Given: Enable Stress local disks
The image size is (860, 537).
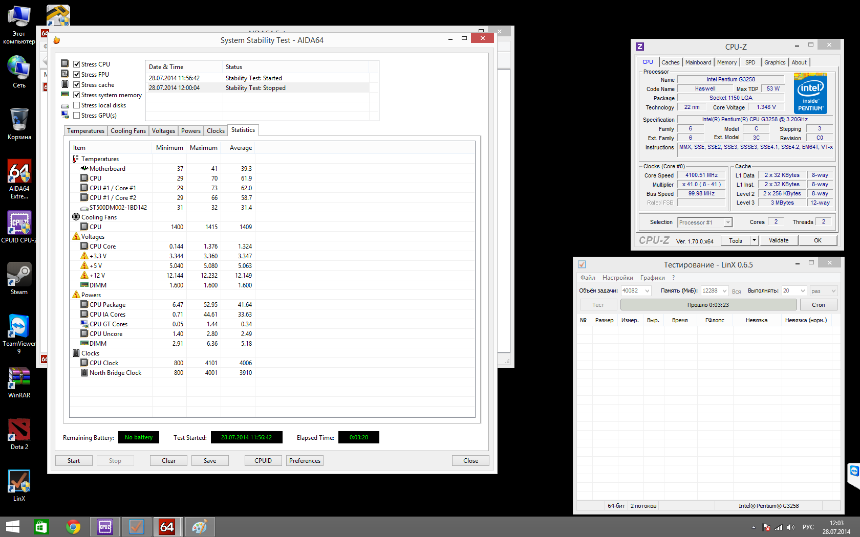Looking at the screenshot, I should 77,105.
